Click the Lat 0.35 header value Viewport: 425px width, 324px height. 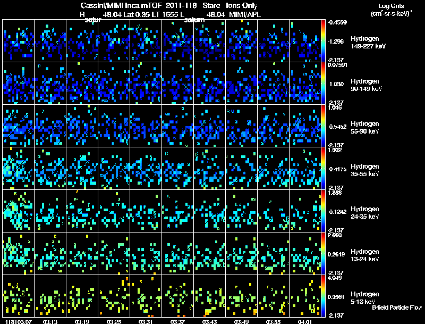click(x=137, y=14)
